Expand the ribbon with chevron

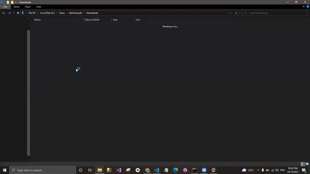pos(304,7)
